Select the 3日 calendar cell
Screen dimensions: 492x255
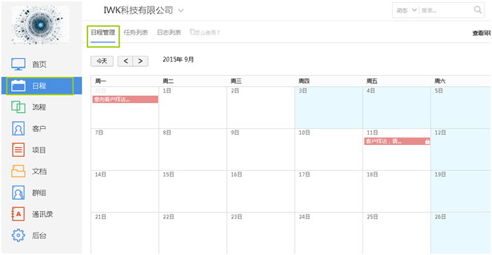pos(329,108)
